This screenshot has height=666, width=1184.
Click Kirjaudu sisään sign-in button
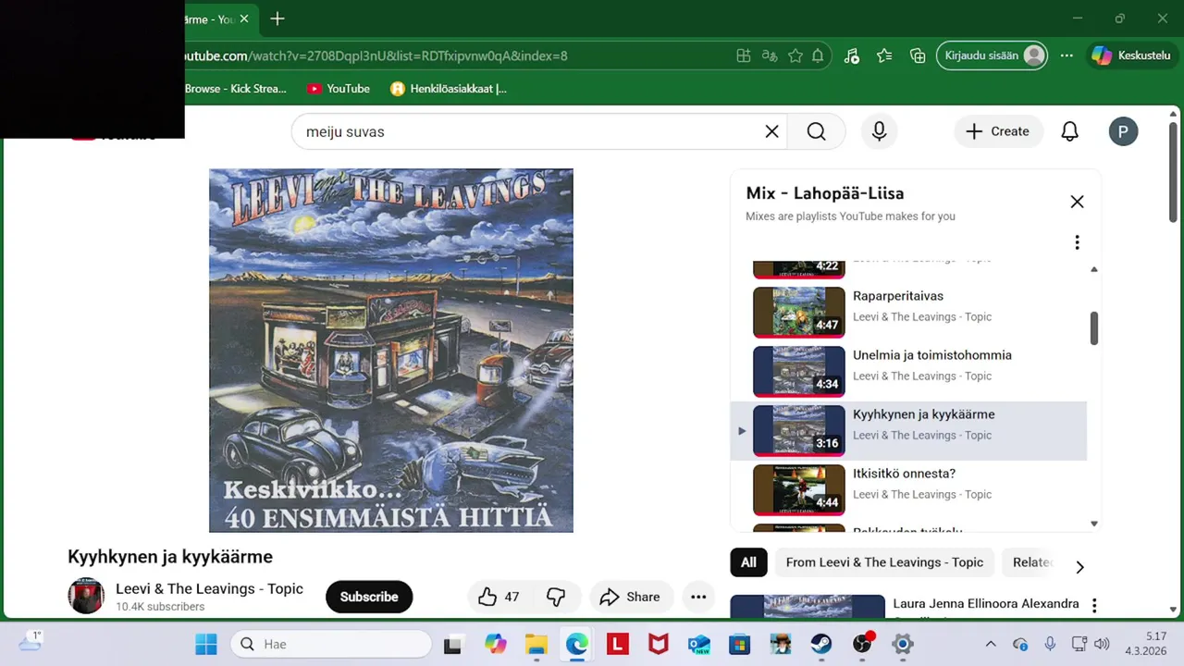pos(993,55)
